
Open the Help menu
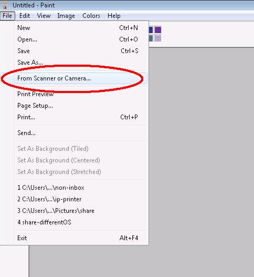pos(114,16)
